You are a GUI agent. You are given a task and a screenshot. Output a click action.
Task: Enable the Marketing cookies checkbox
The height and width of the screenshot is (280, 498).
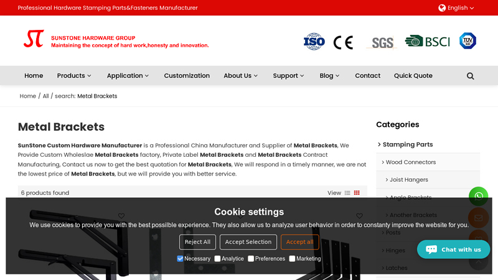coord(292,259)
